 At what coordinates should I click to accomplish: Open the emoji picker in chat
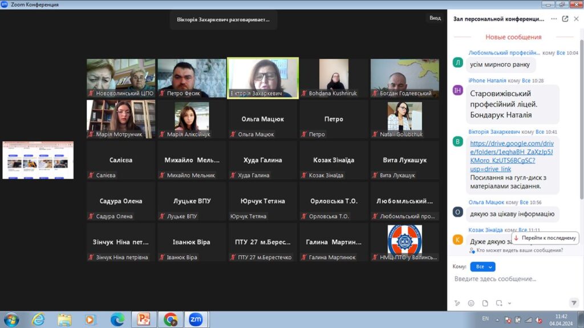(471, 303)
